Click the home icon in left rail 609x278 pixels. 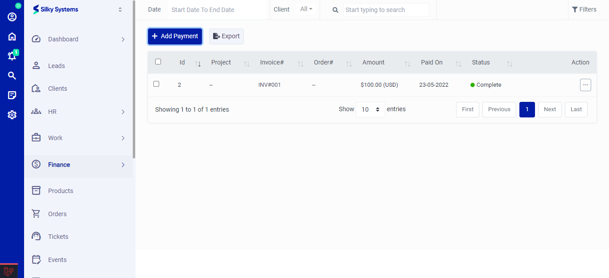(12, 36)
